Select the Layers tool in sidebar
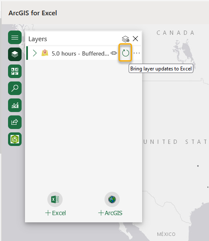 15,54
